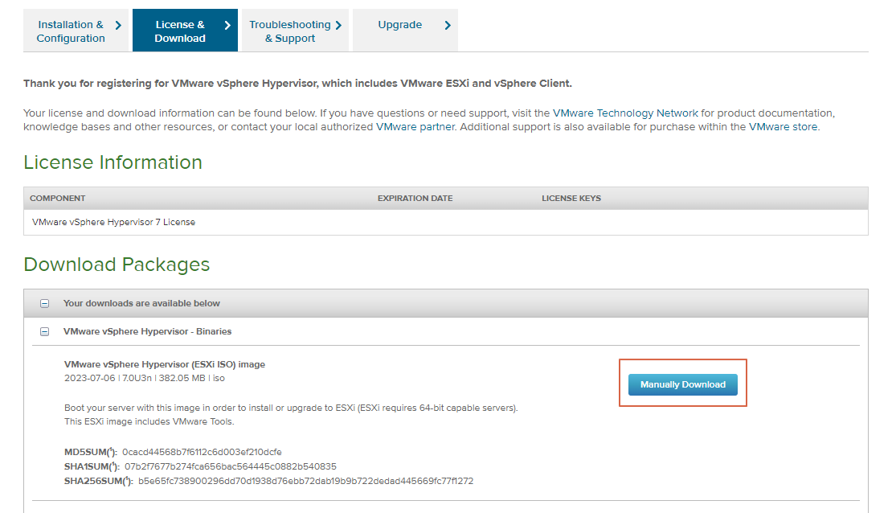Click 'Your downloads are available below' label
Viewport: 892px width, 513px height.
(141, 303)
